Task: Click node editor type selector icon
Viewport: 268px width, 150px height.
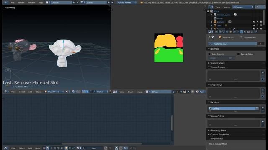Action: (x=6, y=148)
